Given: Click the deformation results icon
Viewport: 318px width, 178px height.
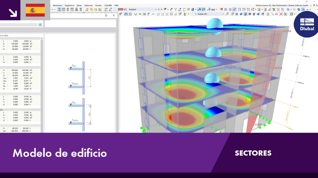Looking at the screenshot, I should (x=135, y=14).
